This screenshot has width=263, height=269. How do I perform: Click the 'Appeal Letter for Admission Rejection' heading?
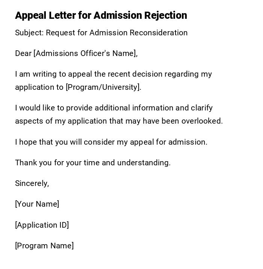pos(101,15)
